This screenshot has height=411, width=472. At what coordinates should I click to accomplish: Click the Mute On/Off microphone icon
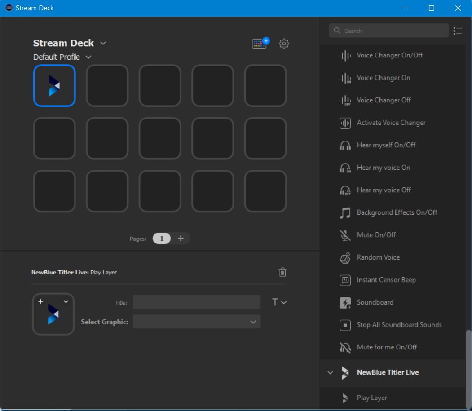pyautogui.click(x=345, y=235)
